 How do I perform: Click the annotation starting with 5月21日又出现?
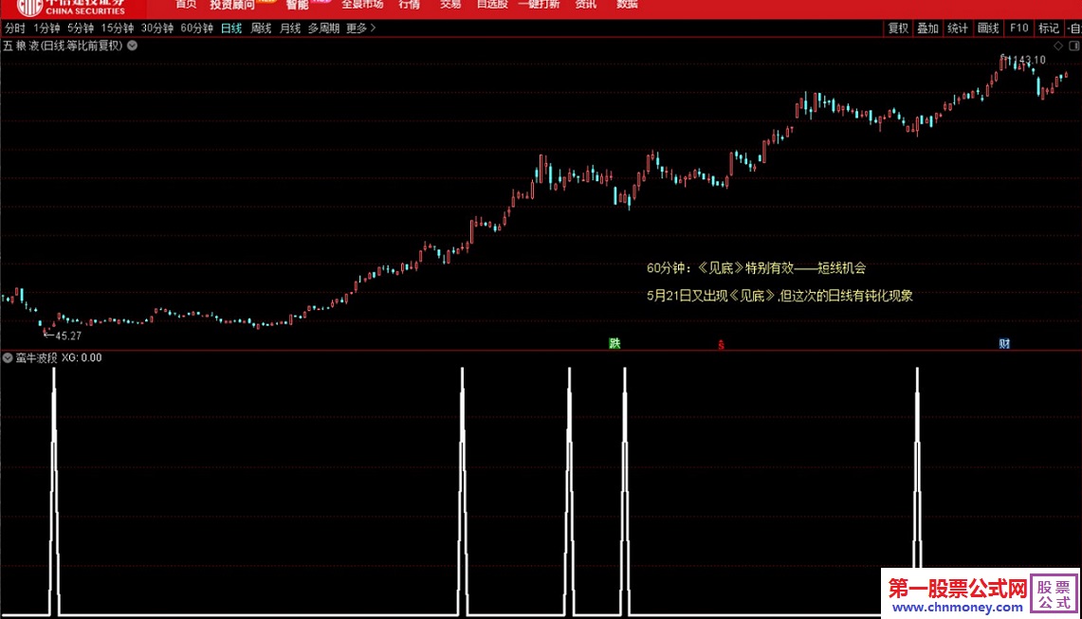point(779,296)
